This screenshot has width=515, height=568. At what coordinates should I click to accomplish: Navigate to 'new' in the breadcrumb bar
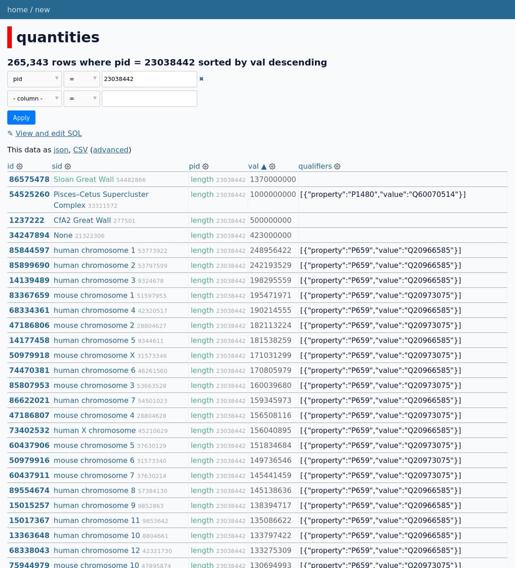click(42, 9)
